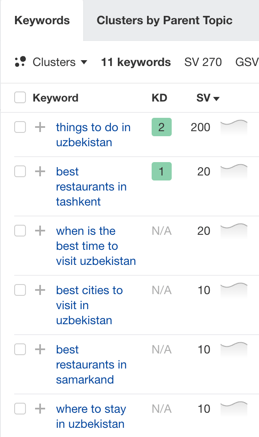The width and height of the screenshot is (259, 437).
Task: Click the "11 keywords" count label
Action: coord(135,62)
